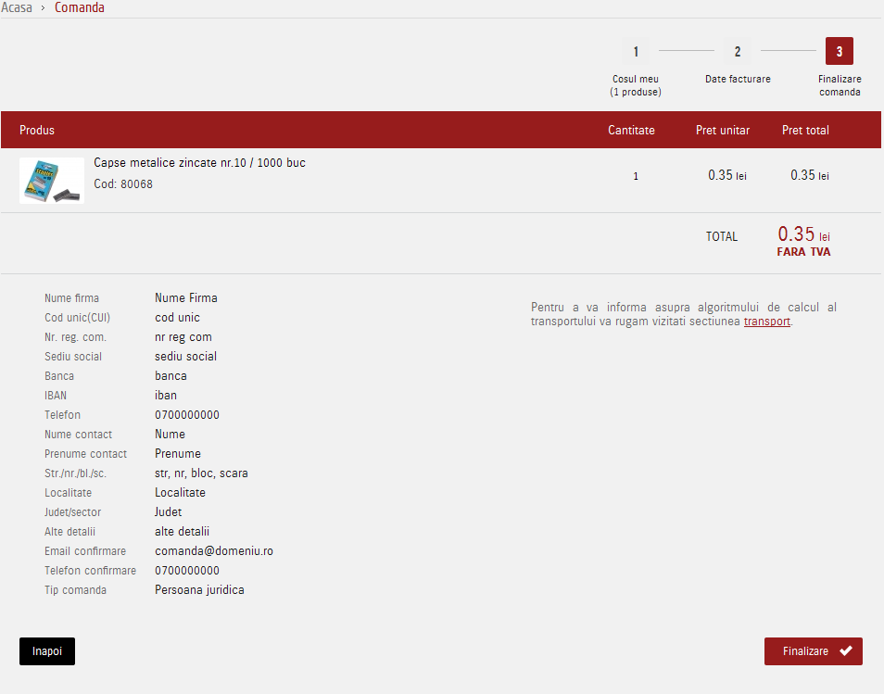Click the cod unic value
The image size is (884, 694).
coord(177,318)
